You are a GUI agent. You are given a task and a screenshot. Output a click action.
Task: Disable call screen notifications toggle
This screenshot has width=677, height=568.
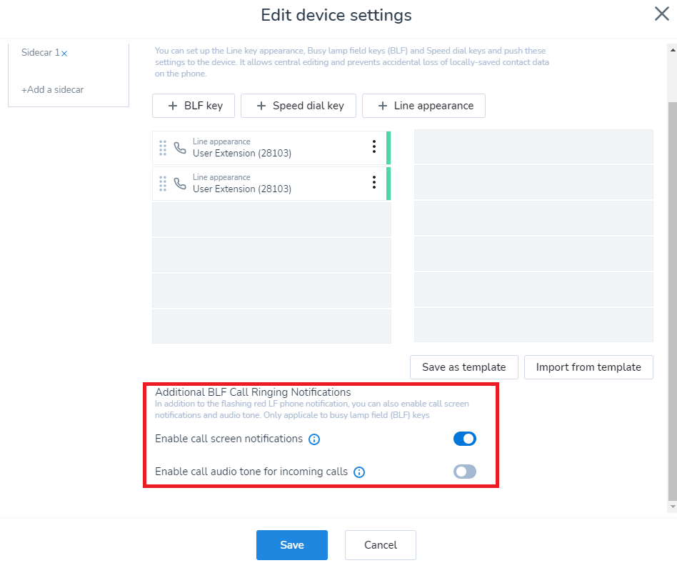[x=464, y=439]
